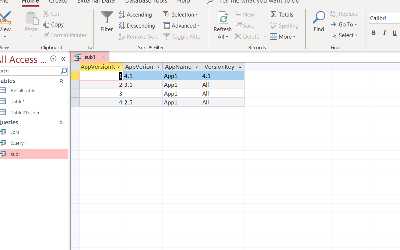
Task: Toggle Underline text formatting
Action: tap(394, 33)
